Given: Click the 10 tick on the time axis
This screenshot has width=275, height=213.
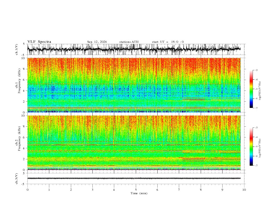Looking at the screenshot, I should (244, 190).
